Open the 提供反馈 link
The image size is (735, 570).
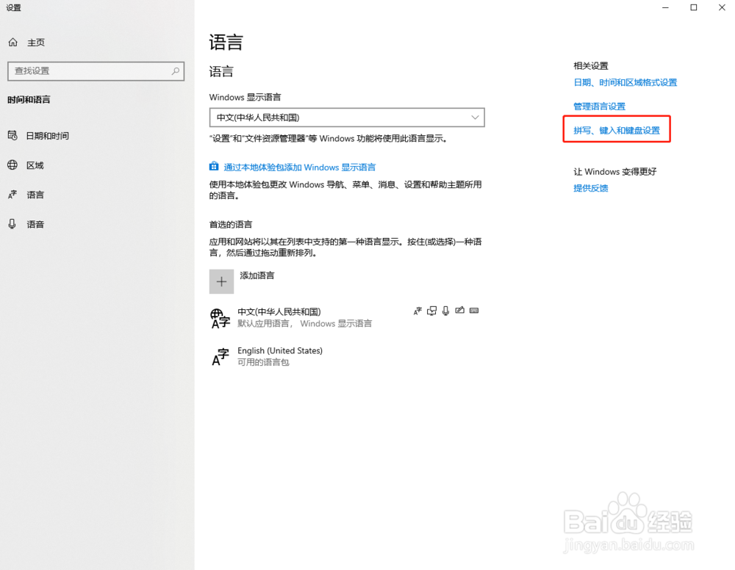coord(590,188)
